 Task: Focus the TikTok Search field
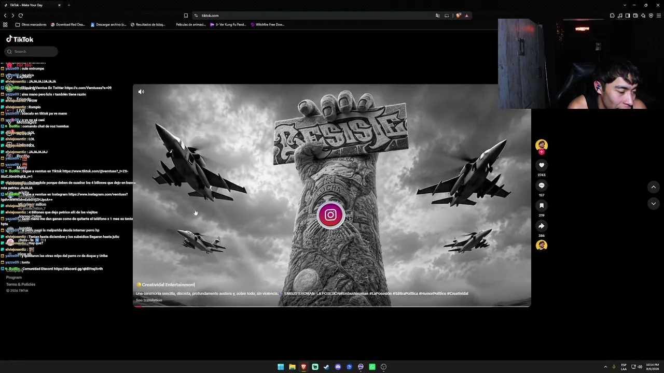click(x=31, y=51)
